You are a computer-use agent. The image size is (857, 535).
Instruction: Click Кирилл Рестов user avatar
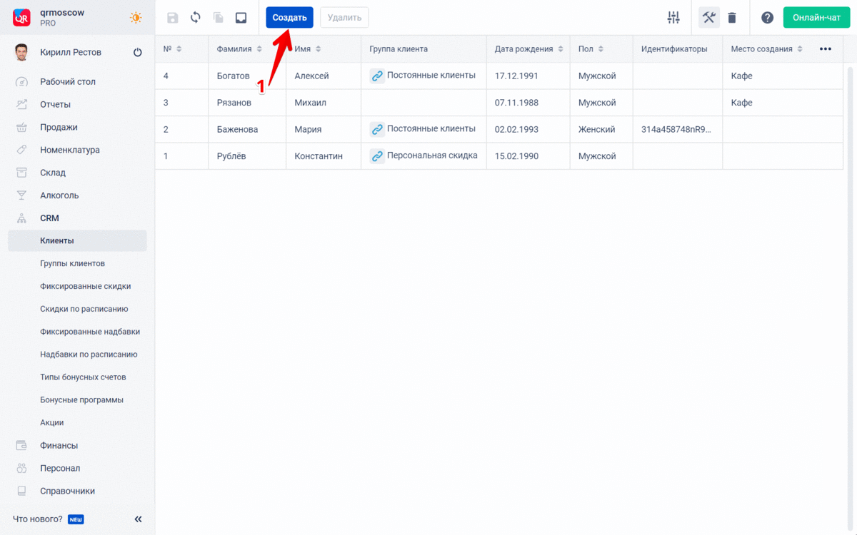click(x=22, y=52)
